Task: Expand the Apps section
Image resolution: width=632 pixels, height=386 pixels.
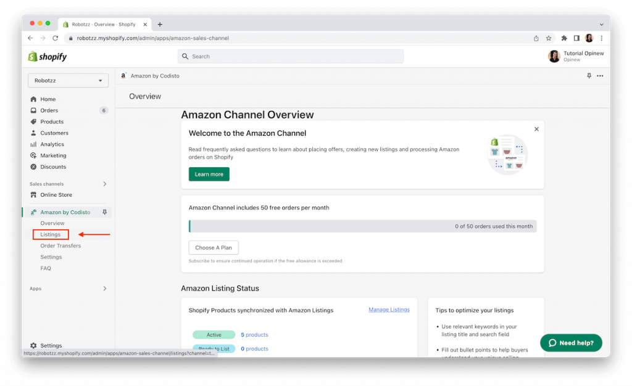Action: click(x=104, y=289)
